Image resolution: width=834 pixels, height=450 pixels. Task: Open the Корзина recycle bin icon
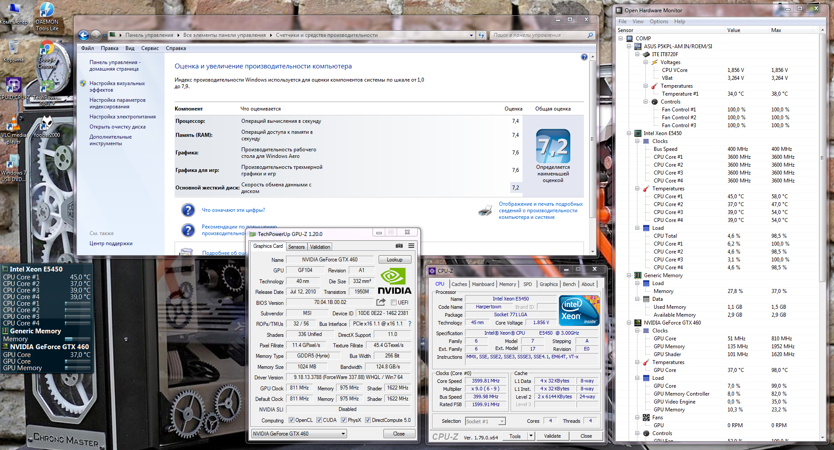click(x=14, y=51)
